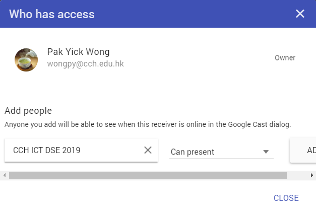Clear the CCH ICT DSE 2019 entry
The width and height of the screenshot is (316, 213).
148,150
